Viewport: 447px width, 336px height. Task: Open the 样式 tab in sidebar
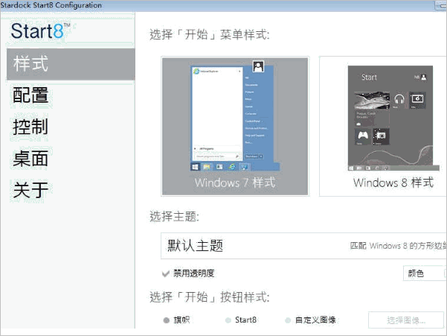tap(71, 64)
